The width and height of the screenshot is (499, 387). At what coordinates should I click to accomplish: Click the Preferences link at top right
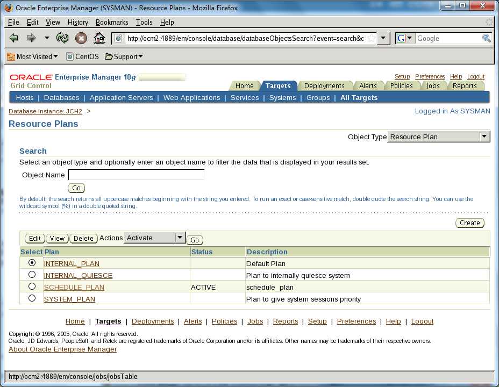[x=430, y=76]
